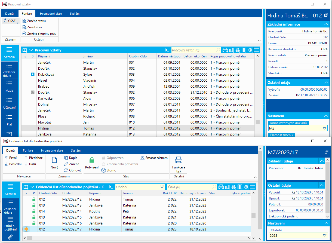The width and height of the screenshot is (332, 243).
Task: Open Kniha mzdových dokladů MZ dropdown
Action: [x=324, y=128]
